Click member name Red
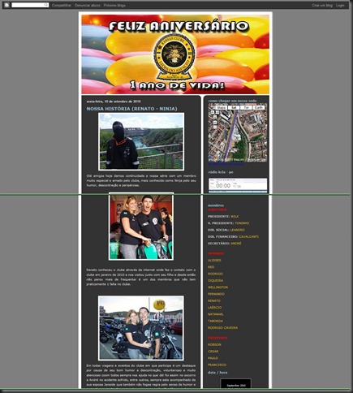This screenshot has width=353, height=393. pos(211,267)
